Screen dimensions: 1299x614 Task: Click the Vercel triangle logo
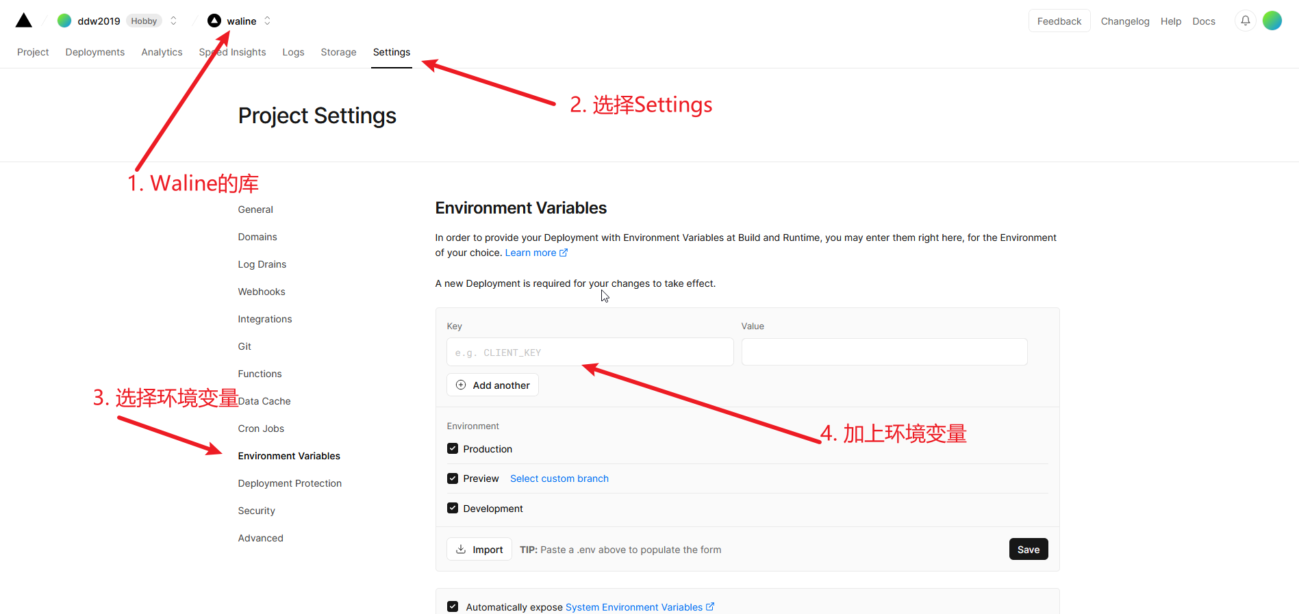pos(24,21)
